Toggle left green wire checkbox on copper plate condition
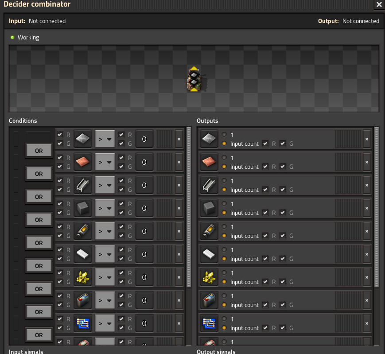 (60, 167)
